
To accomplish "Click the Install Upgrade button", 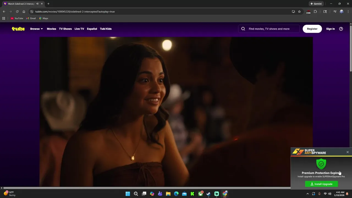I will pos(321,184).
